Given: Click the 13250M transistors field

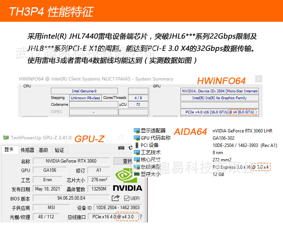Looking at the screenshot, I should tap(99, 189).
